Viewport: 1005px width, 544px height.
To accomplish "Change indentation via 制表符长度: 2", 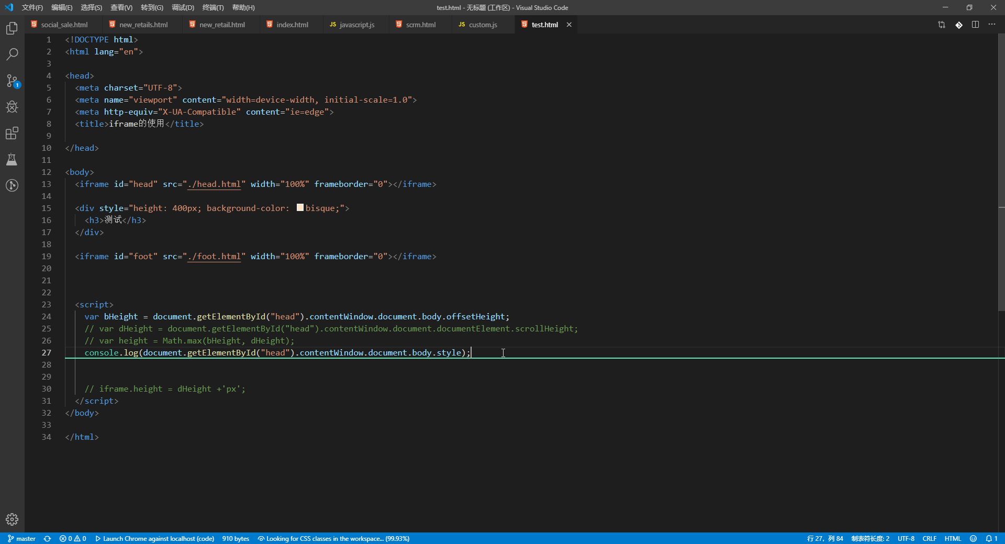I will (x=870, y=538).
